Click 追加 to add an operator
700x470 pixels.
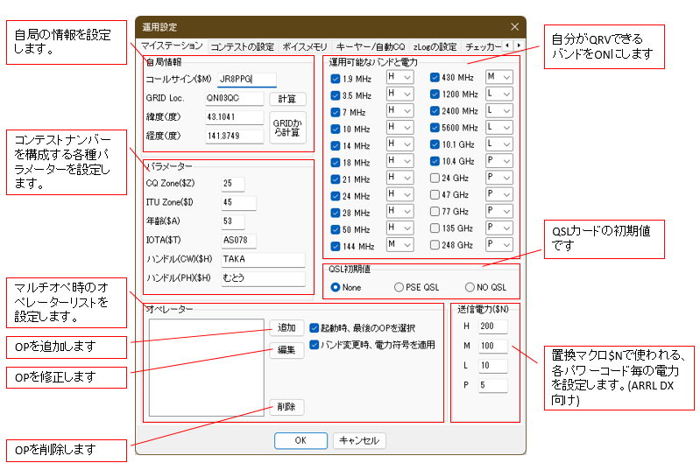(x=286, y=327)
